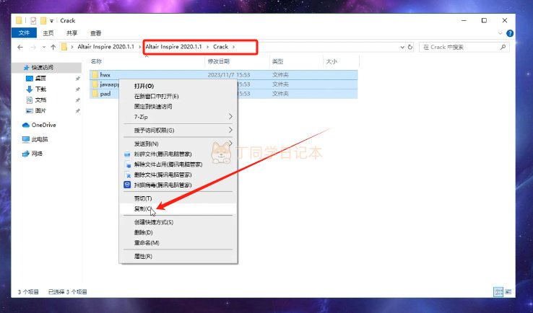Choose 扫描病毒(腾讯电脑管家)
Viewport: 533px width, 313px height.
click(178, 185)
